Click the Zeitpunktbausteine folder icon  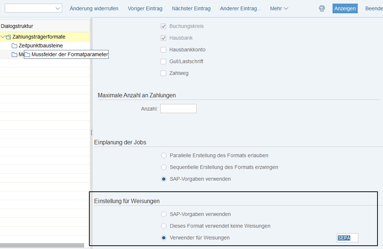click(x=14, y=46)
